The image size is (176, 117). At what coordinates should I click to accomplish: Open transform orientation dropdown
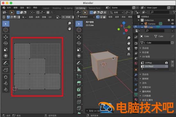(117, 13)
